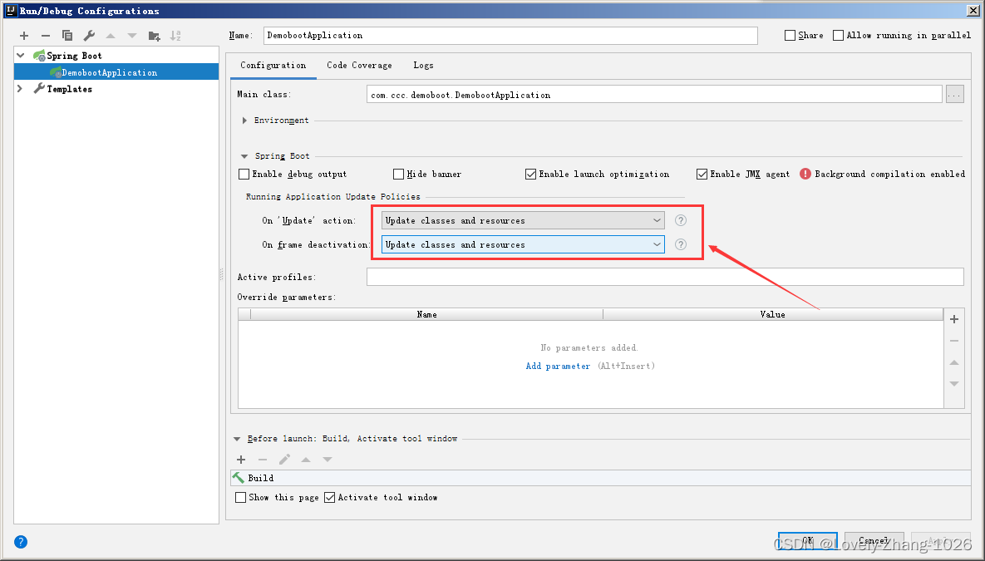Add a before launch task
This screenshot has width=985, height=561.
point(241,460)
